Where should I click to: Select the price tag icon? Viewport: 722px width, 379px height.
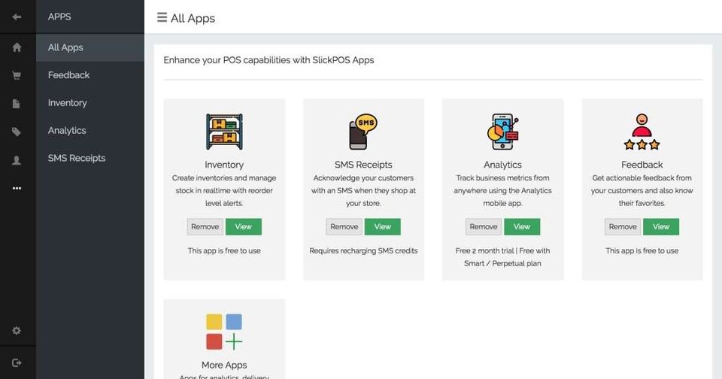[x=17, y=132]
